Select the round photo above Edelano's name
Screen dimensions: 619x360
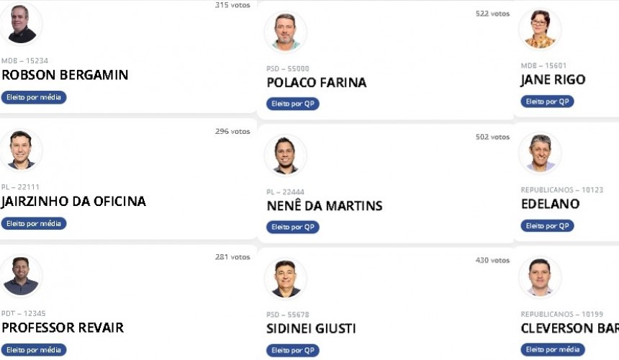pos(540,153)
